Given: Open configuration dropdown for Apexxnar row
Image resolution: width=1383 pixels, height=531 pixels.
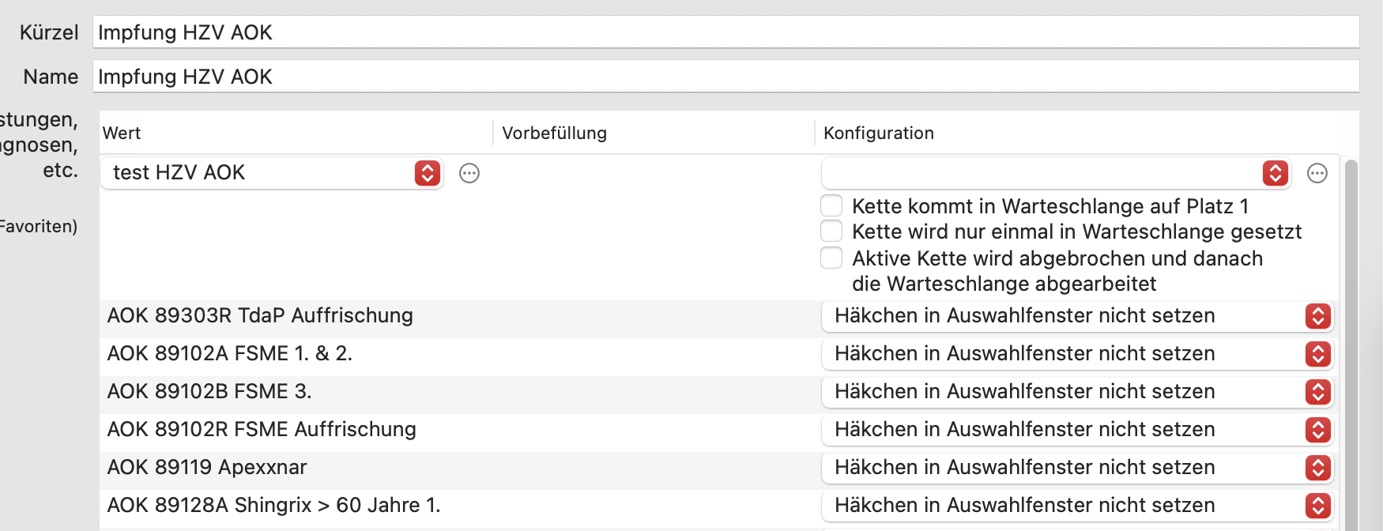Looking at the screenshot, I should click(x=1077, y=468).
